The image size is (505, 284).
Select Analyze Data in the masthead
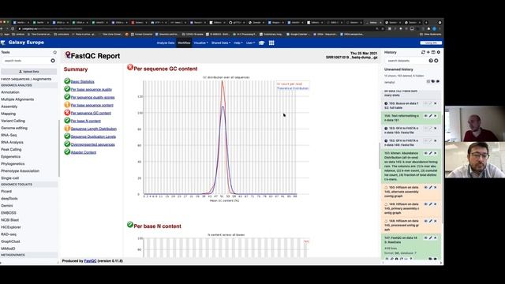pos(166,43)
